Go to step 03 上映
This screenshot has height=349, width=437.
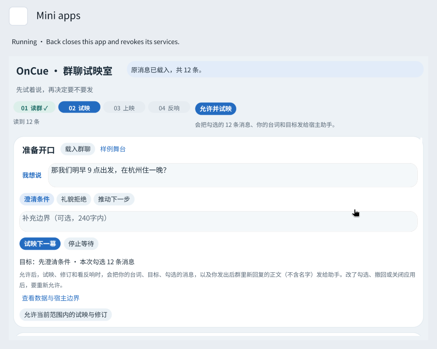coord(124,108)
